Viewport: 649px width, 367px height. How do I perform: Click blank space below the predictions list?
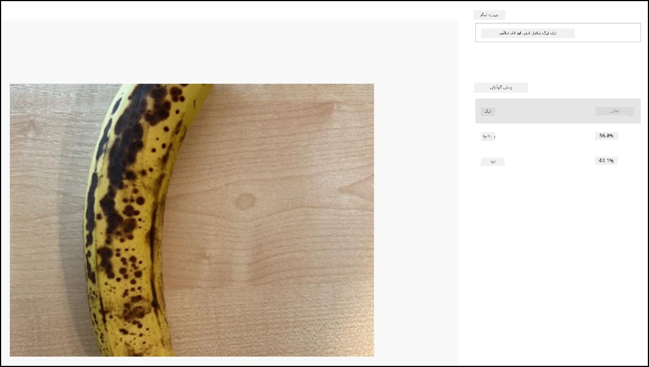pyautogui.click(x=557, y=265)
